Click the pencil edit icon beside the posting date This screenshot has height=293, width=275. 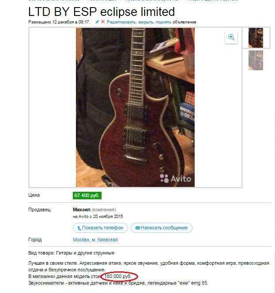click(97, 22)
